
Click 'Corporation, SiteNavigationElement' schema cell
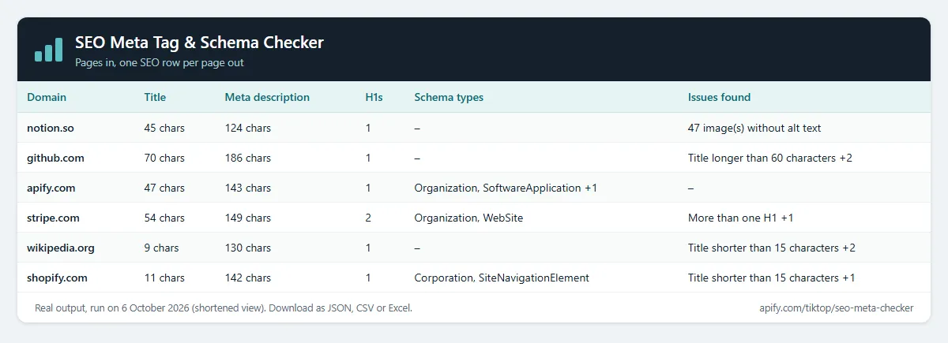click(x=502, y=278)
